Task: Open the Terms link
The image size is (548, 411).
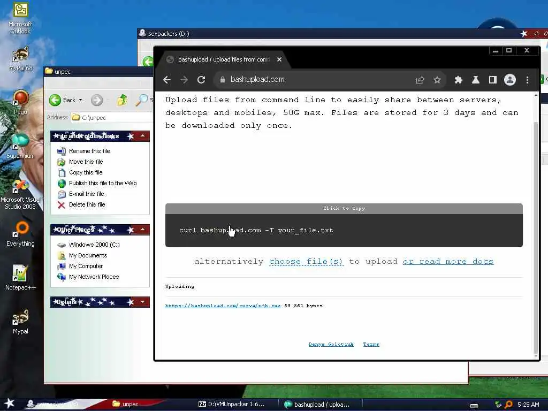Action: [x=371, y=344]
